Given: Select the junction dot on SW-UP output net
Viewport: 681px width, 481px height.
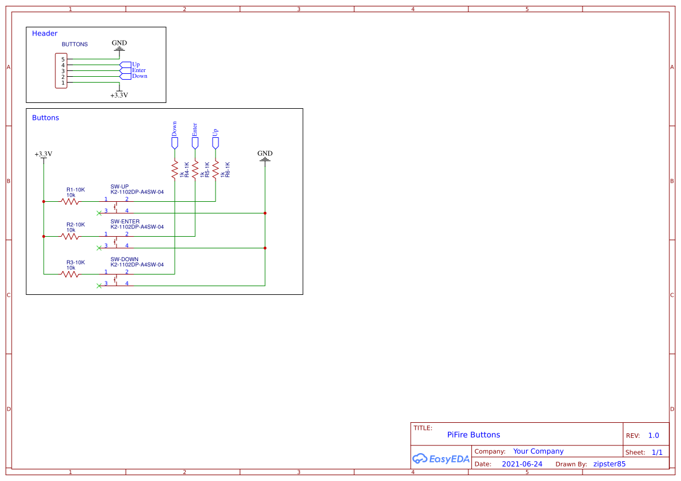Looking at the screenshot, I should pyautogui.click(x=266, y=212).
